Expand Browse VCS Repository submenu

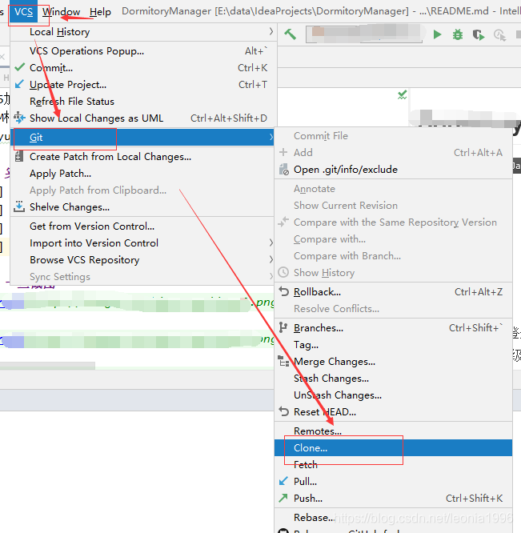(142, 260)
